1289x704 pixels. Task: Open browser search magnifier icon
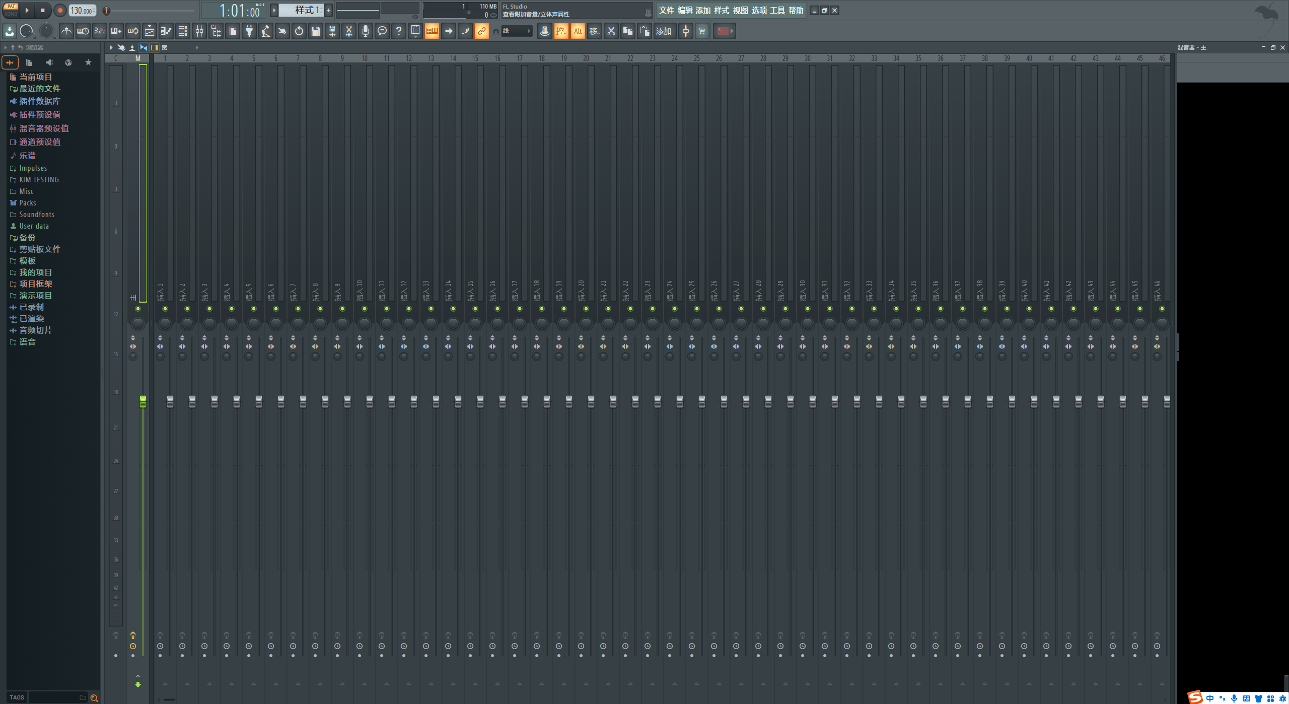point(94,698)
